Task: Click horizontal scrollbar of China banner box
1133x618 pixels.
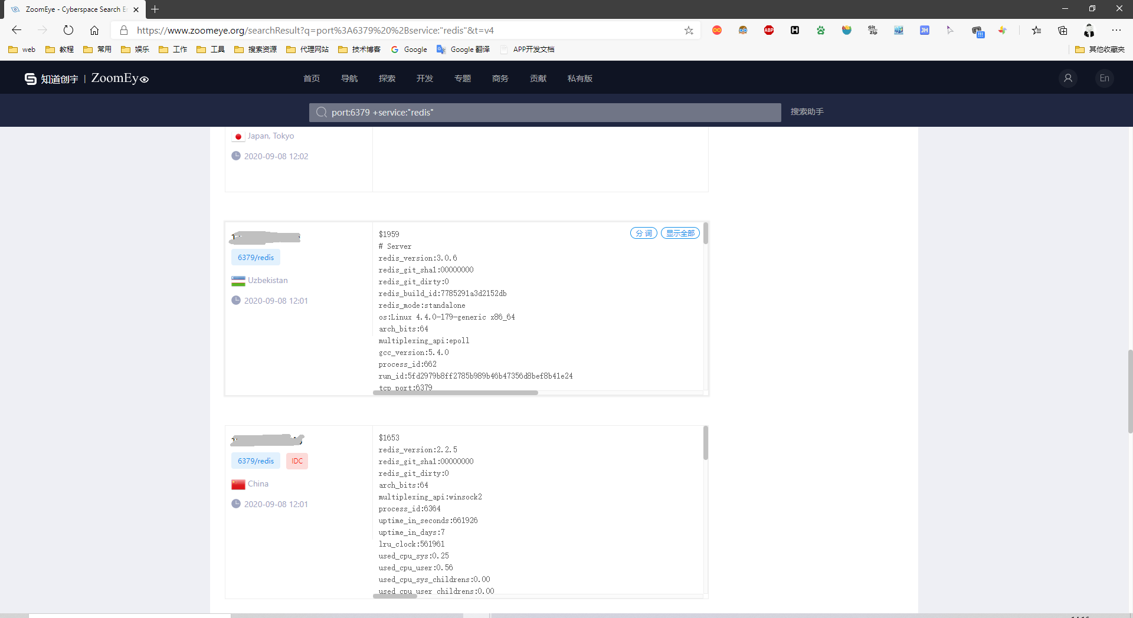Action: [x=395, y=596]
